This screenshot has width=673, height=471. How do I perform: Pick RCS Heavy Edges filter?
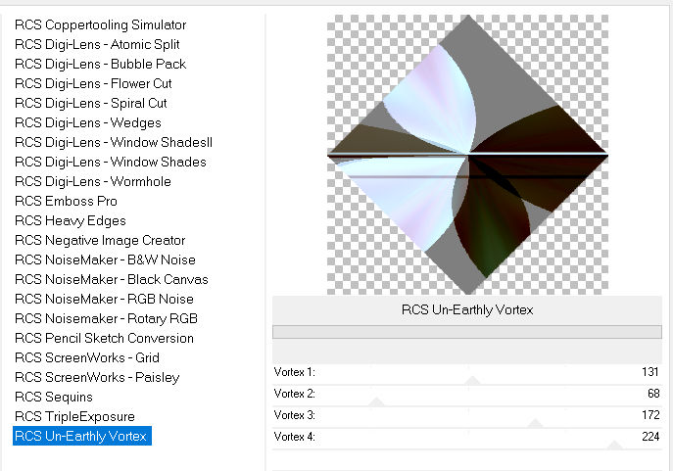[71, 220]
